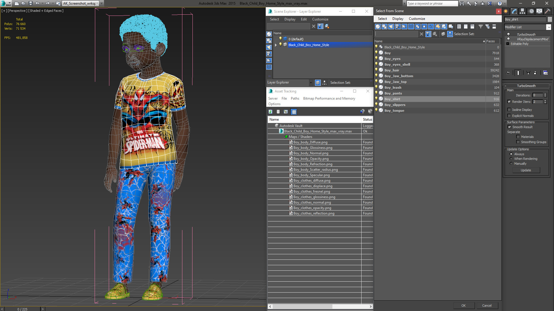Click the TurboSmooth Update button
The image size is (554, 311).
point(526,170)
